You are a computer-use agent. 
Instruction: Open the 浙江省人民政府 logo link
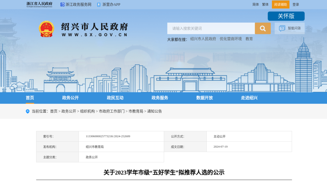(x=39, y=4)
